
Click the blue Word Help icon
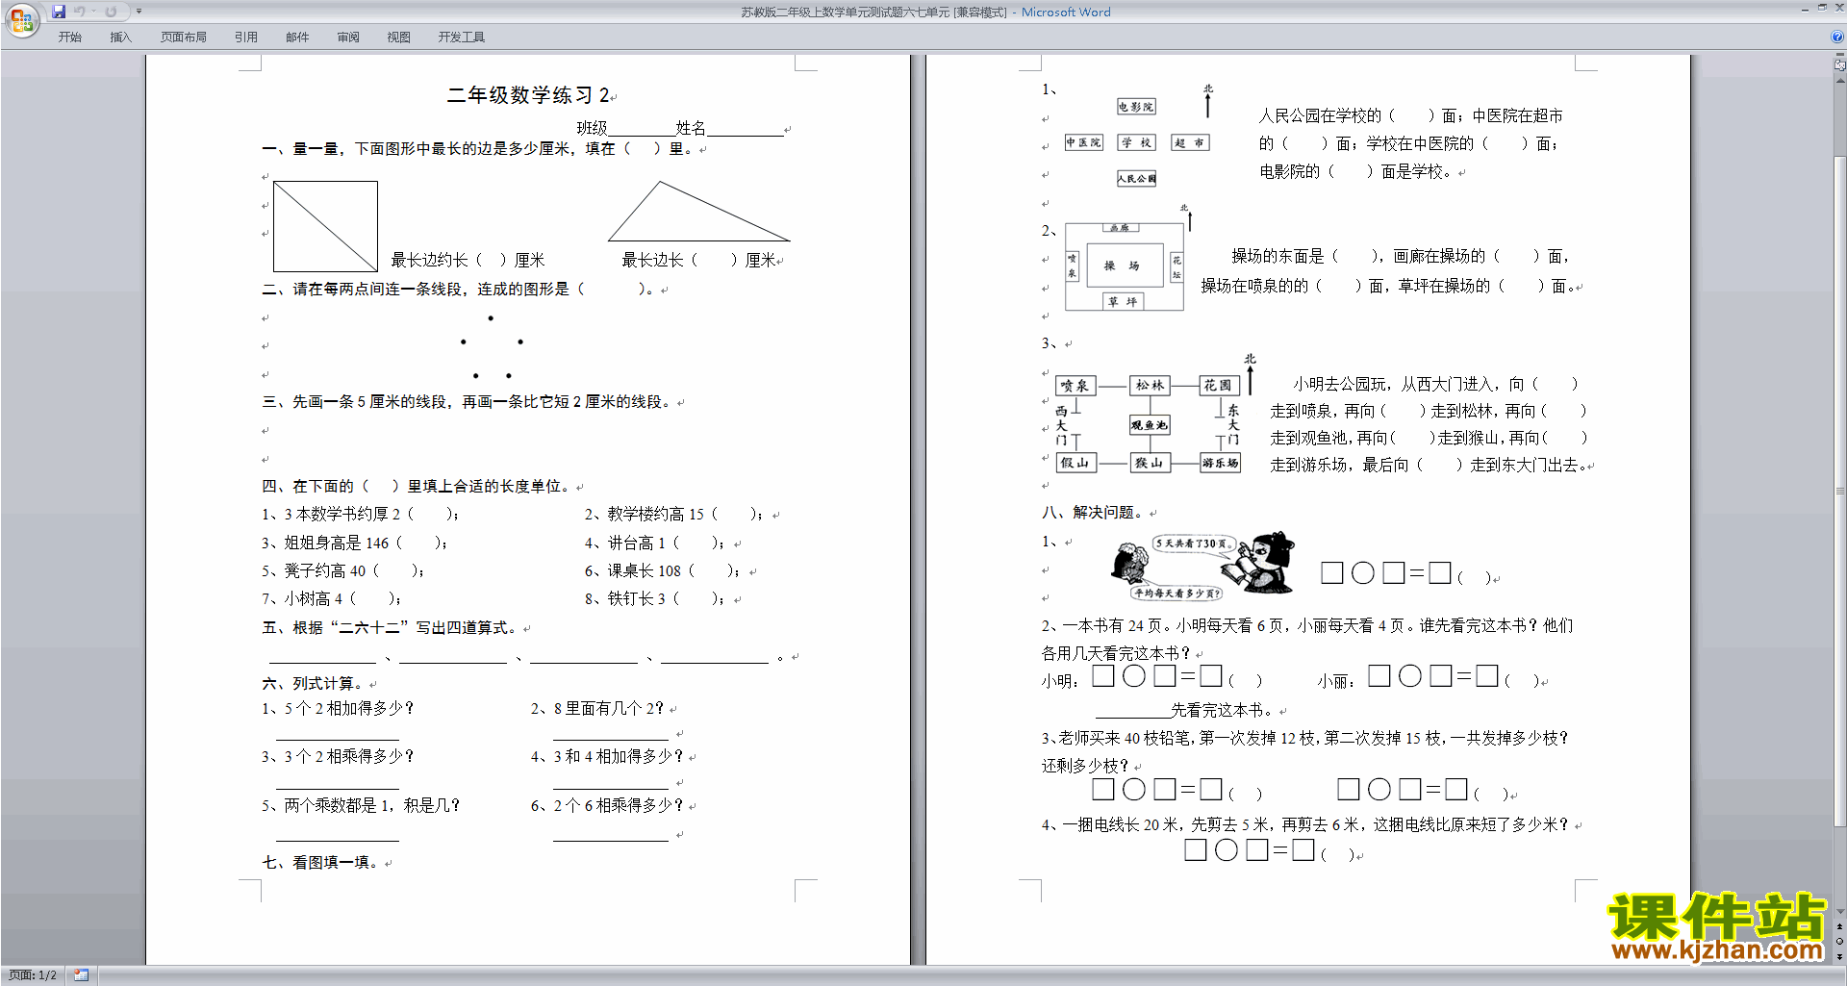[1837, 38]
